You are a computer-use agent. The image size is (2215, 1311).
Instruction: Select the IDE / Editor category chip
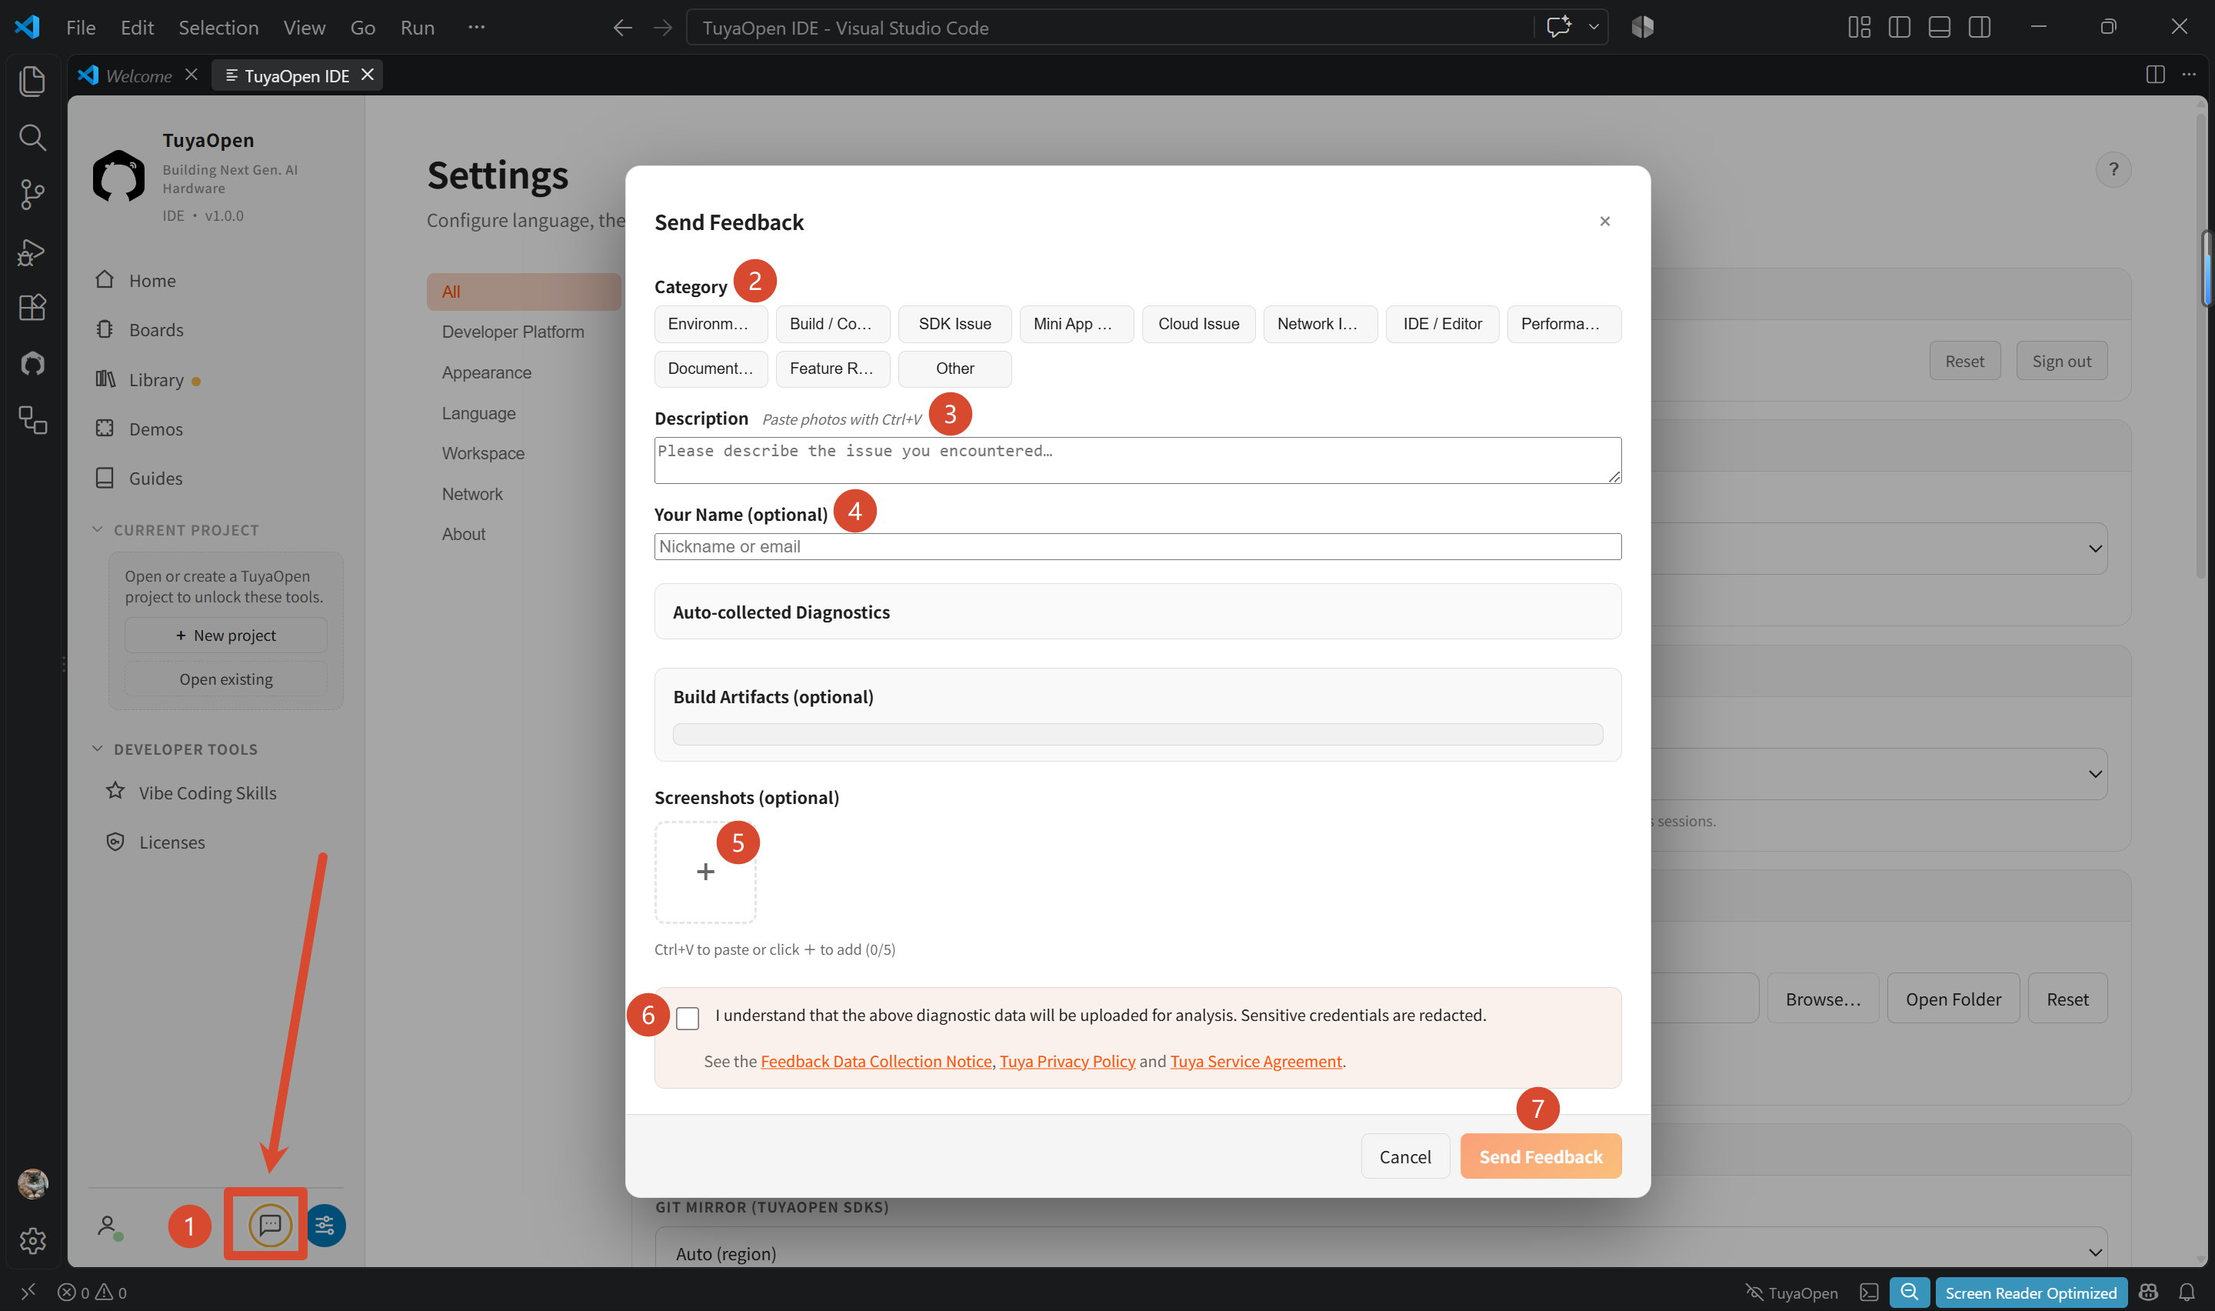[1441, 323]
